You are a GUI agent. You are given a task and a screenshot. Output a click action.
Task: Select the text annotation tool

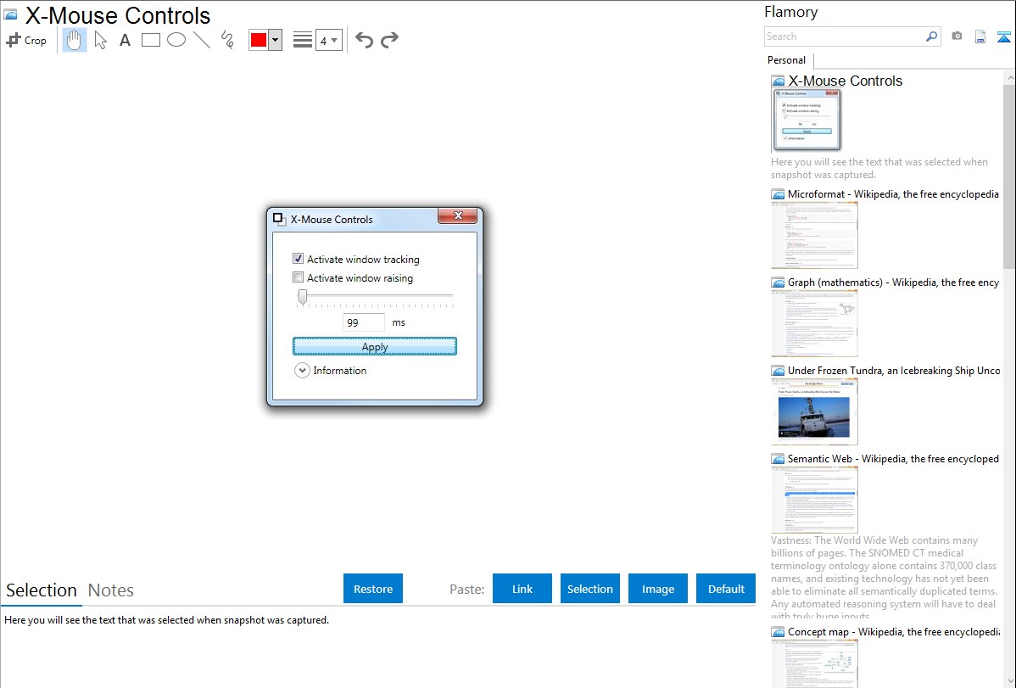125,40
